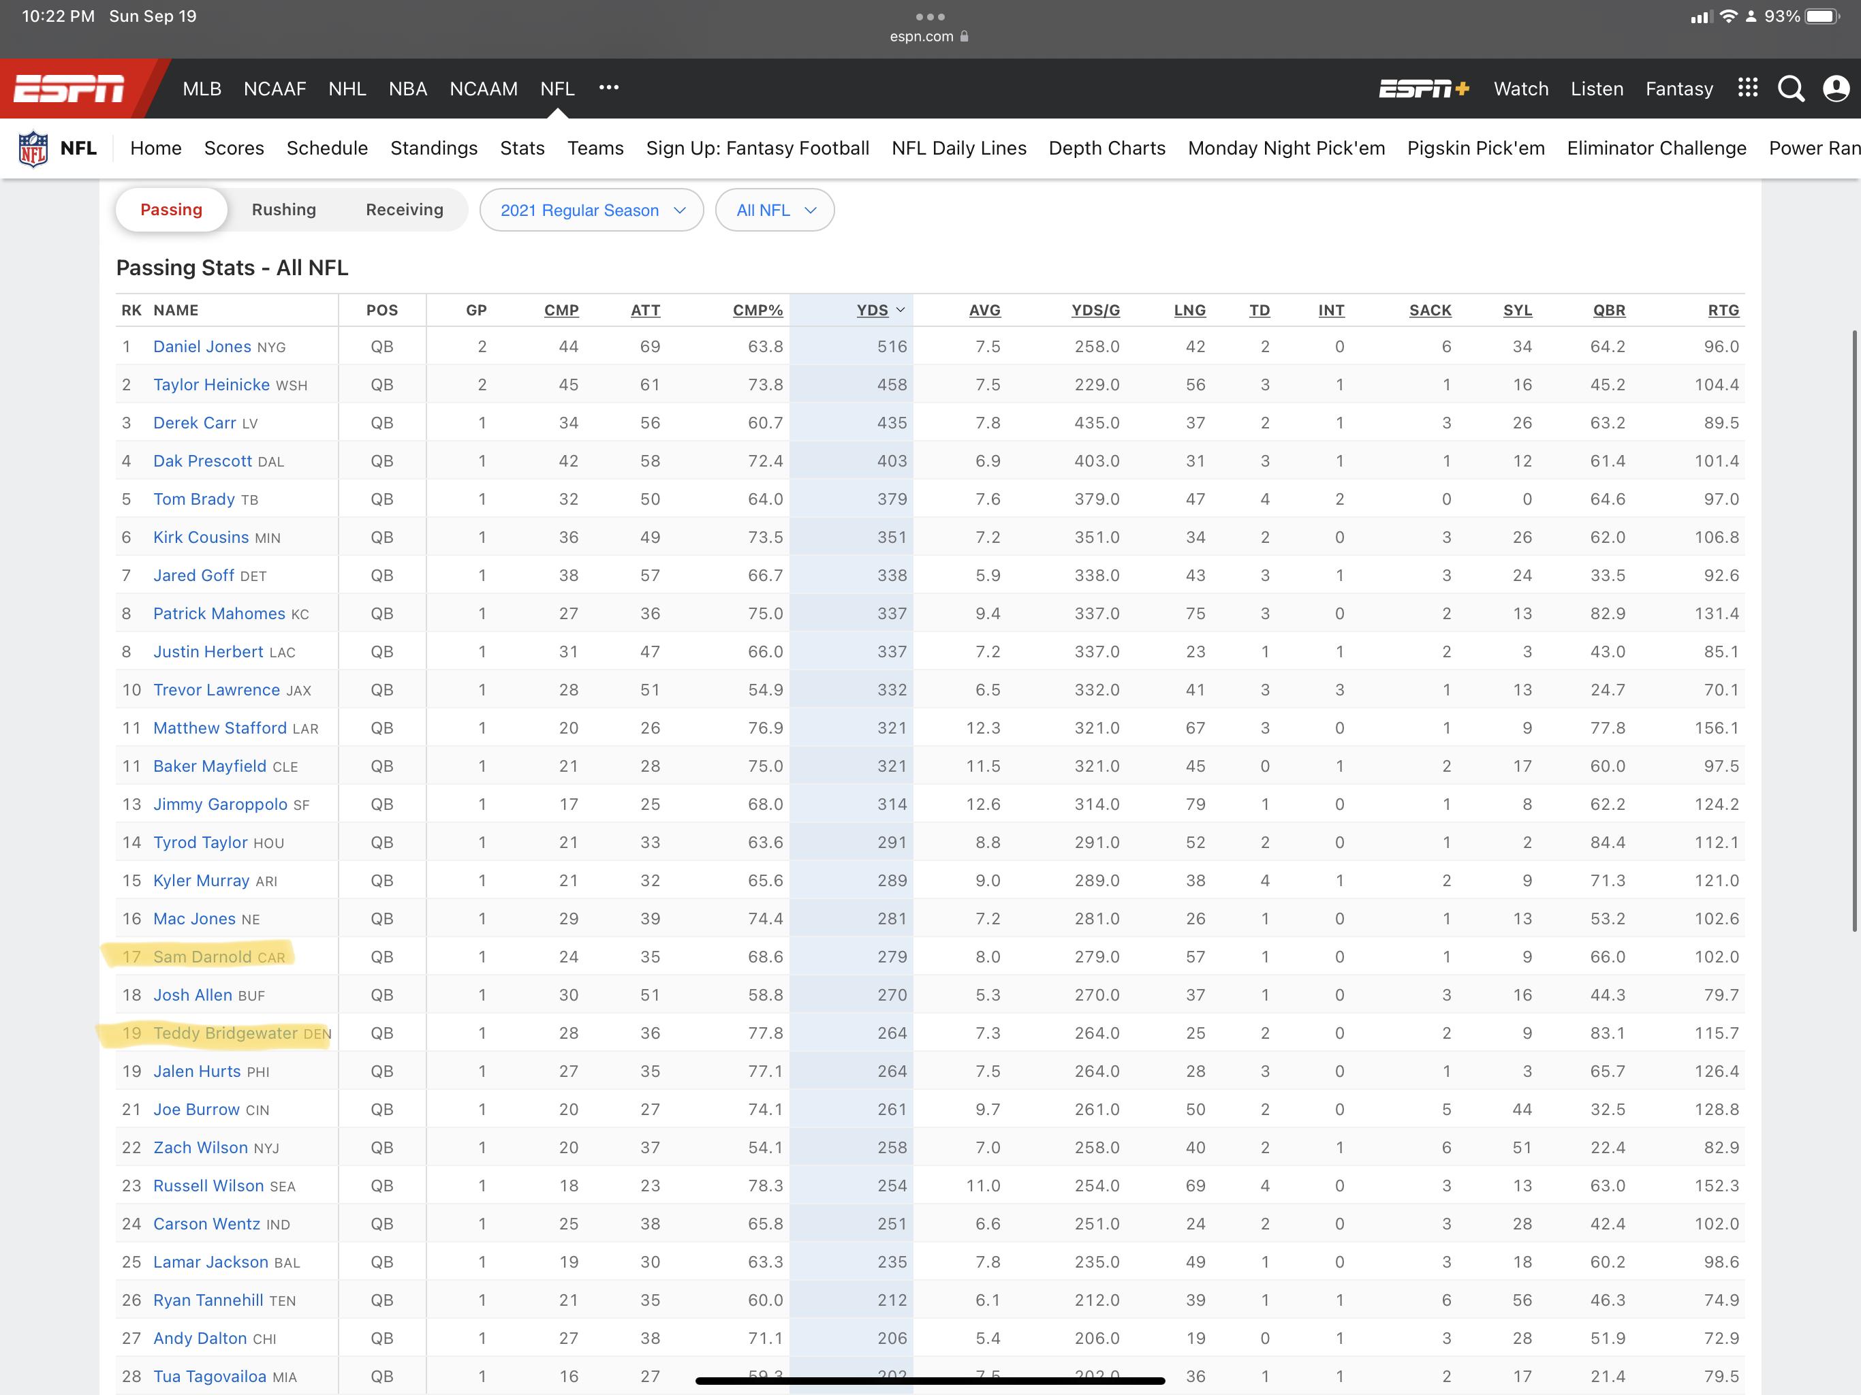Click the NFL shield logo
Screen dimensions: 1861x1395
click(x=33, y=149)
